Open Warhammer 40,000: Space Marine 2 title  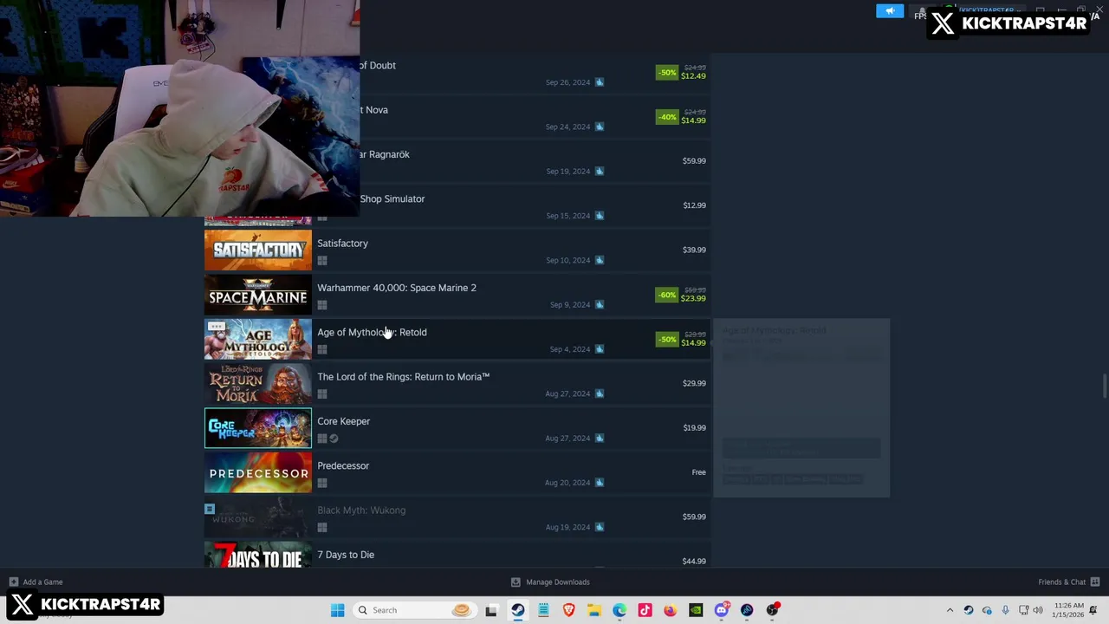tap(397, 288)
